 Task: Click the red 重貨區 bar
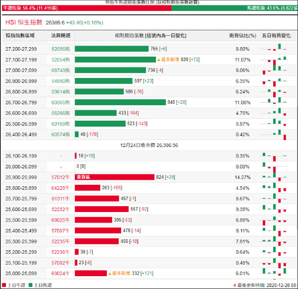115,177
